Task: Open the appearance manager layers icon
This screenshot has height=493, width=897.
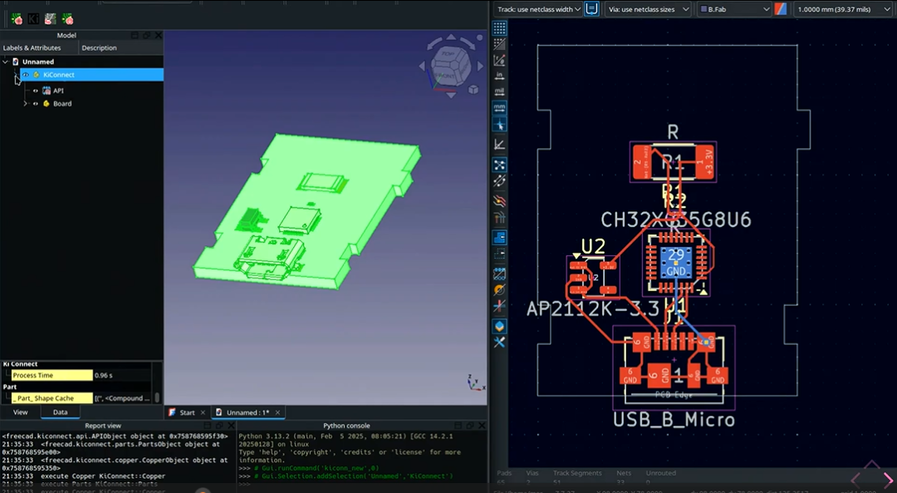Action: (499, 326)
